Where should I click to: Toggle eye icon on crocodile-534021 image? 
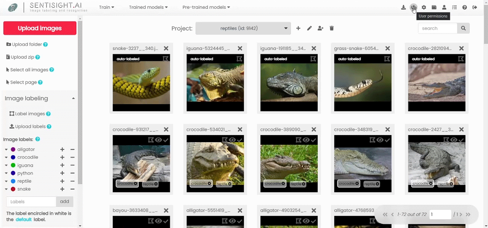click(x=232, y=140)
